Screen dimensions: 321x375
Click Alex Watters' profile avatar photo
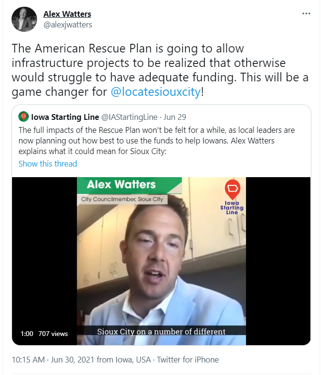click(x=24, y=19)
